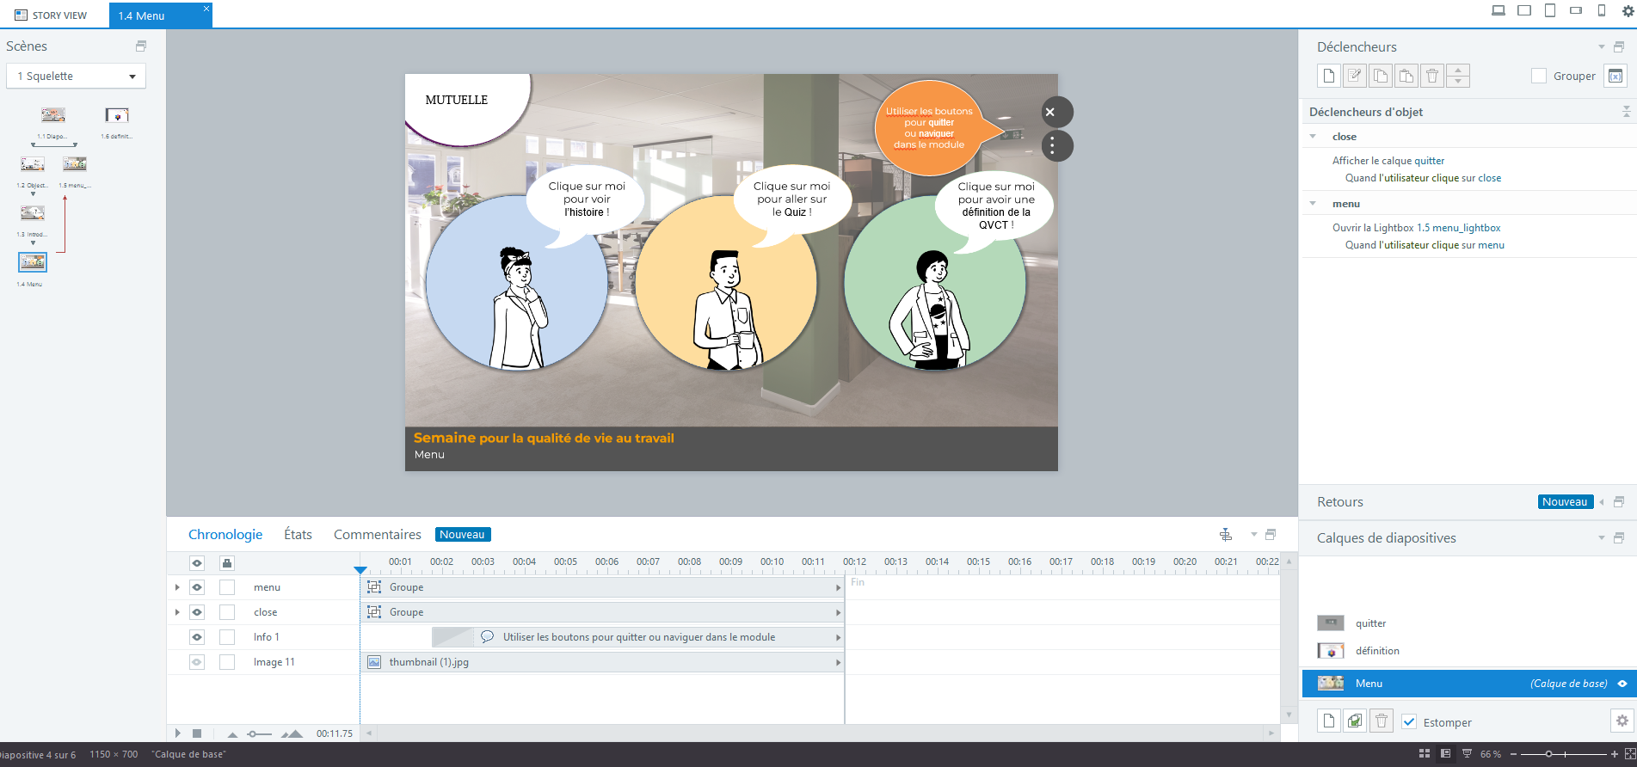This screenshot has height=767, width=1637.
Task: Collapse the close trigger section
Action: point(1313,137)
